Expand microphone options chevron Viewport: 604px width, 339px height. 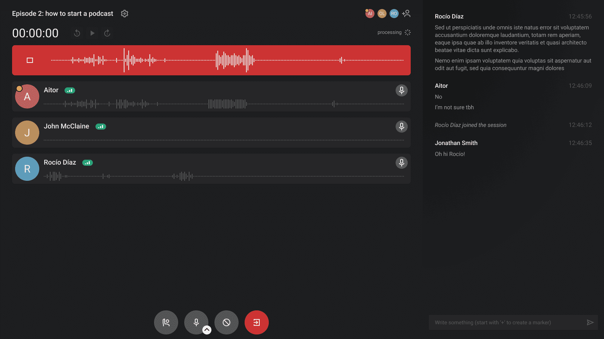point(207,330)
